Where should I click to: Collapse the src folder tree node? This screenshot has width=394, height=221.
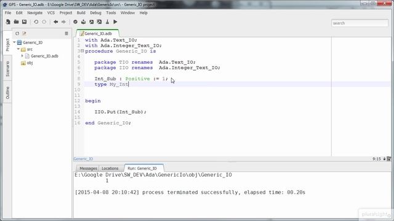[x=18, y=49]
